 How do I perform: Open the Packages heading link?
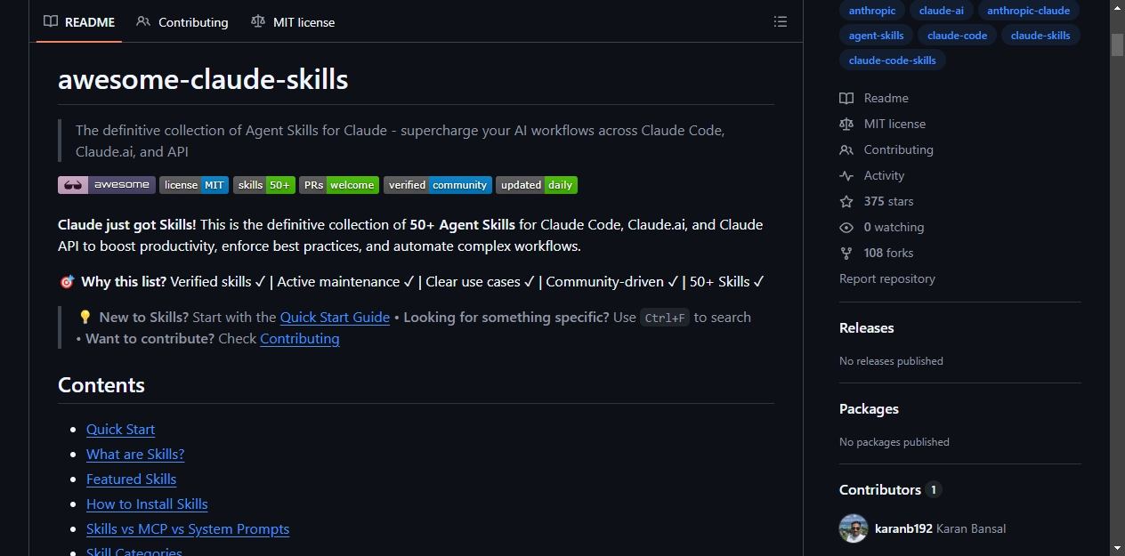(869, 409)
